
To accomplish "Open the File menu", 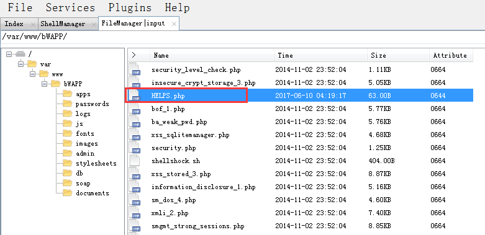I will click(20, 7).
